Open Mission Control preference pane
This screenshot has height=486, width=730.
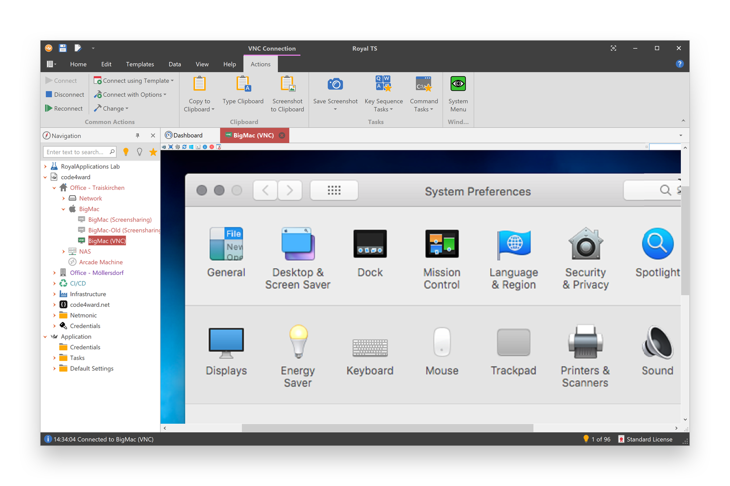point(442,258)
